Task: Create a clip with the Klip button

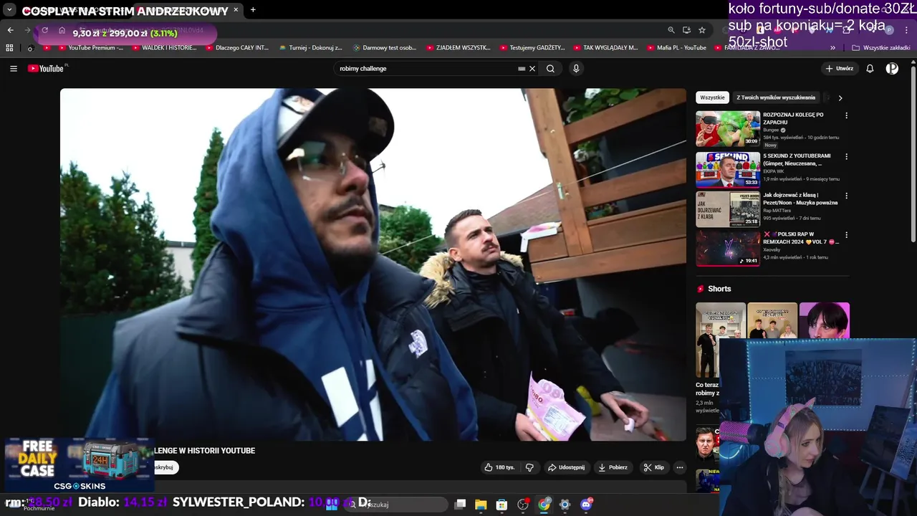Action: [x=654, y=467]
